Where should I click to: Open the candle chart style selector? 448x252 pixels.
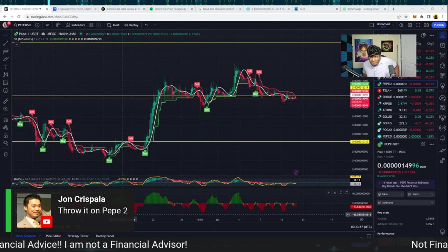[x=58, y=25]
